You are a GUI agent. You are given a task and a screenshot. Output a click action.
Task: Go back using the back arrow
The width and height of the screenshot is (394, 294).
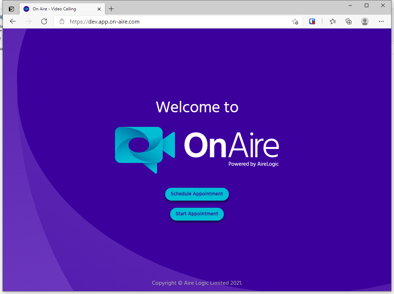click(x=13, y=21)
